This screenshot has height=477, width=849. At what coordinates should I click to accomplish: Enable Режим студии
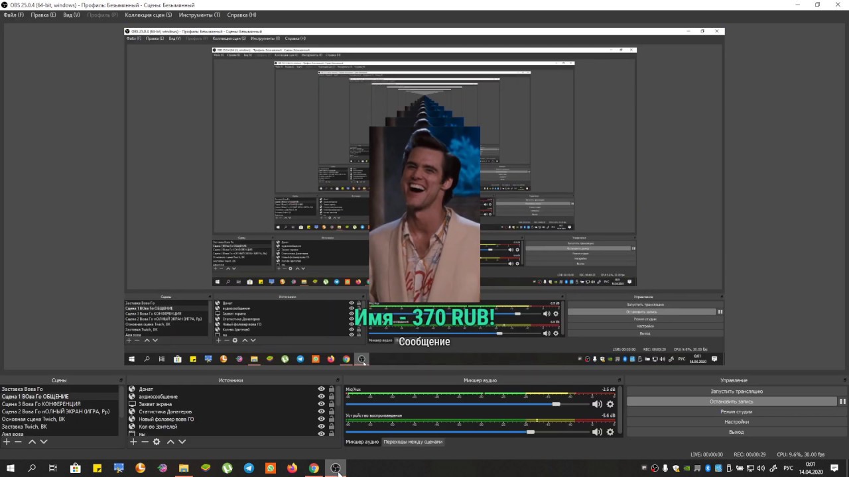click(736, 411)
